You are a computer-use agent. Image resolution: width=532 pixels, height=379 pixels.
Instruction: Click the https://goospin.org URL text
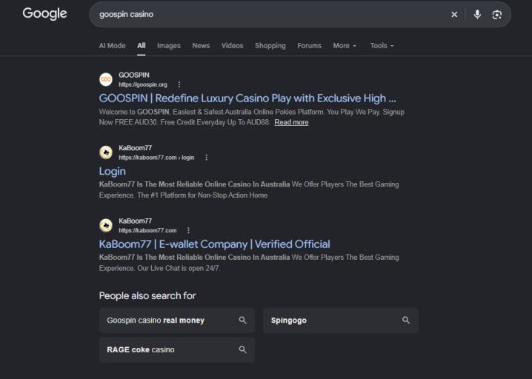[x=143, y=84]
